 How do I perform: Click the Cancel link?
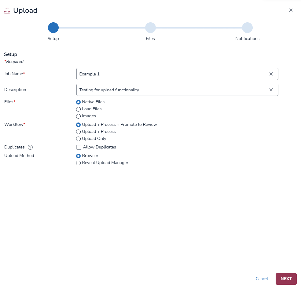262,279
